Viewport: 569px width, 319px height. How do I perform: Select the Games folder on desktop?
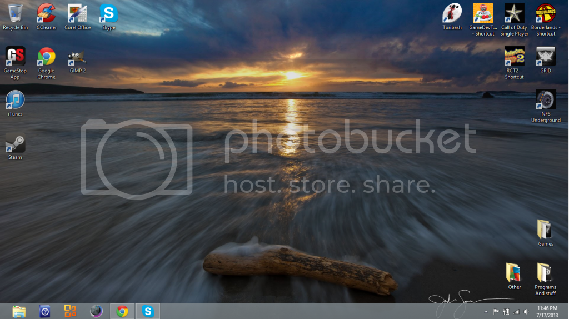(x=546, y=233)
